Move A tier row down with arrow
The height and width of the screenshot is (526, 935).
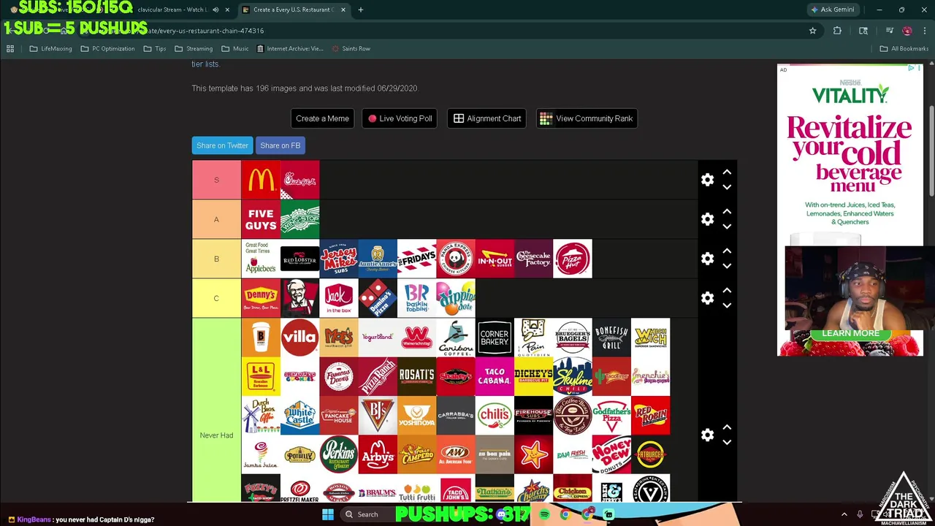(x=727, y=226)
